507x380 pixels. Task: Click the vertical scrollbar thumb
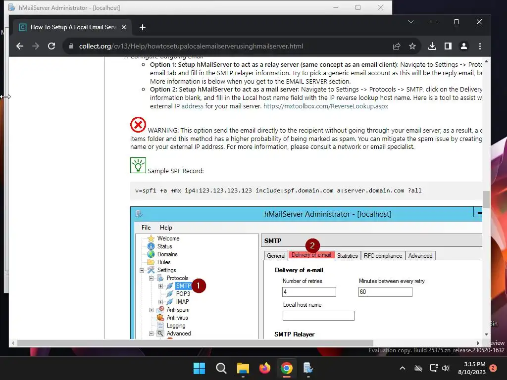point(486,200)
